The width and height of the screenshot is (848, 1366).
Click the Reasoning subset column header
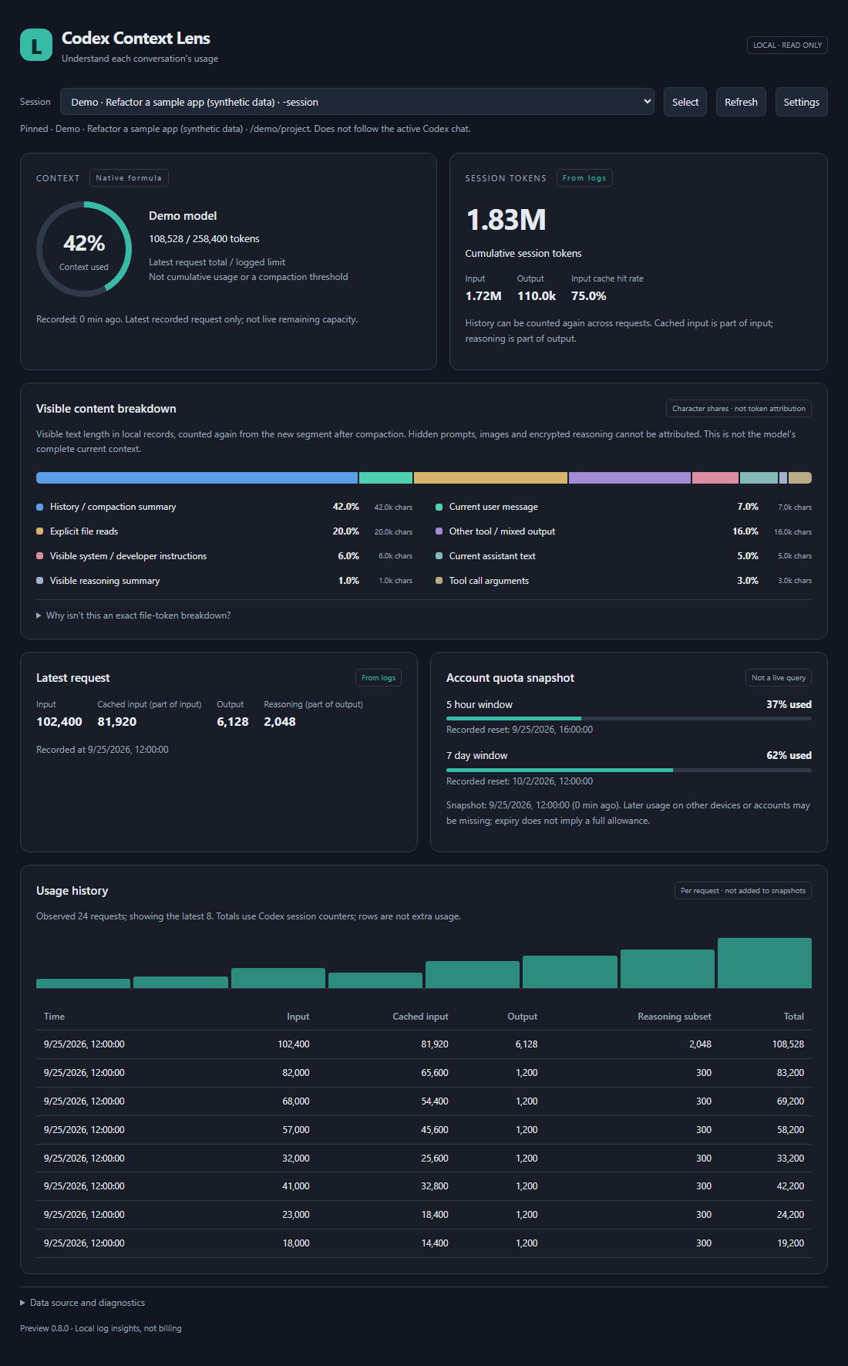pos(675,1017)
